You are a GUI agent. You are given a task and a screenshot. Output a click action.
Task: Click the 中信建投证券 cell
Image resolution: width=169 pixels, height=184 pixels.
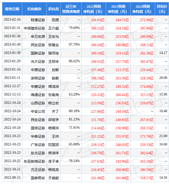34,28
